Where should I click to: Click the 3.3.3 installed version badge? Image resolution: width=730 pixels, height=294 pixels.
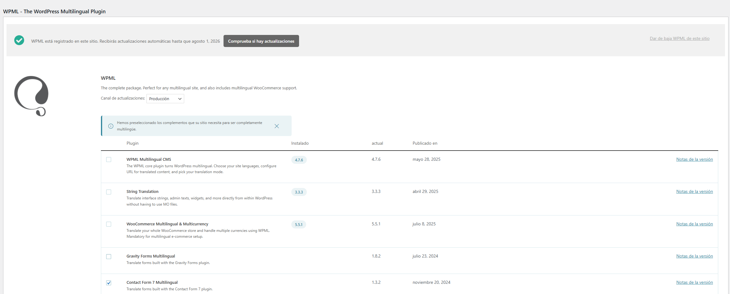pos(299,192)
